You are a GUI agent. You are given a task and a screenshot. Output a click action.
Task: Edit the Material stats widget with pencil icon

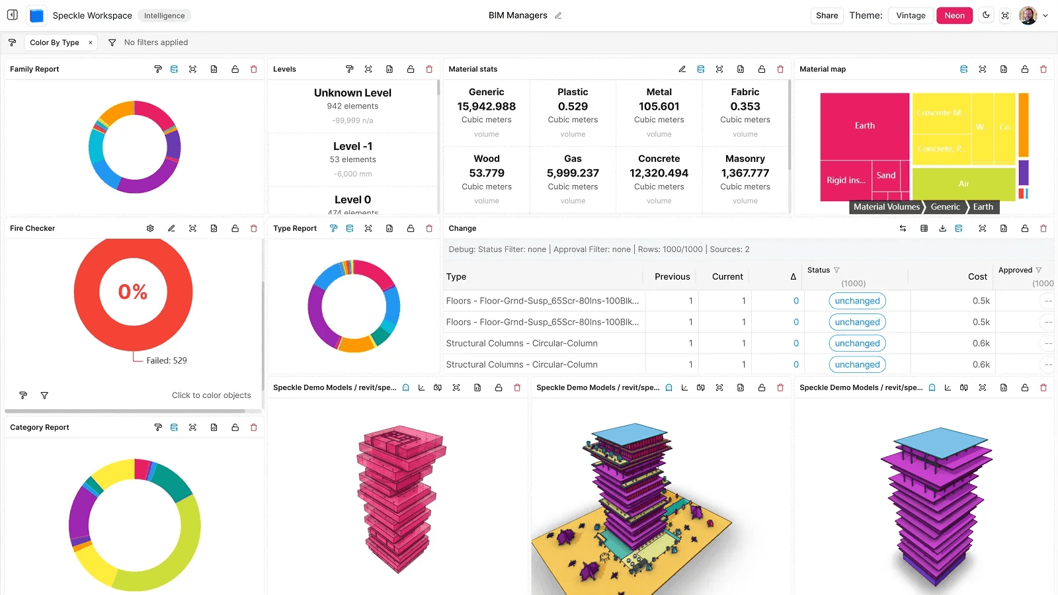pyautogui.click(x=682, y=69)
